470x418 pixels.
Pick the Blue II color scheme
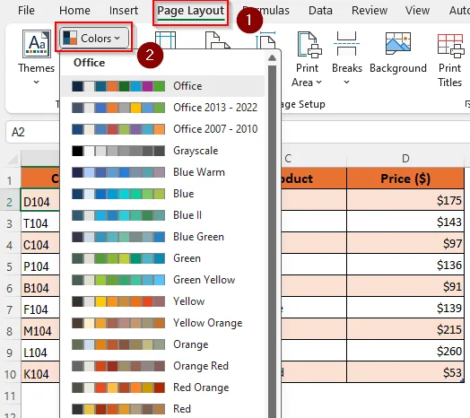click(162, 215)
